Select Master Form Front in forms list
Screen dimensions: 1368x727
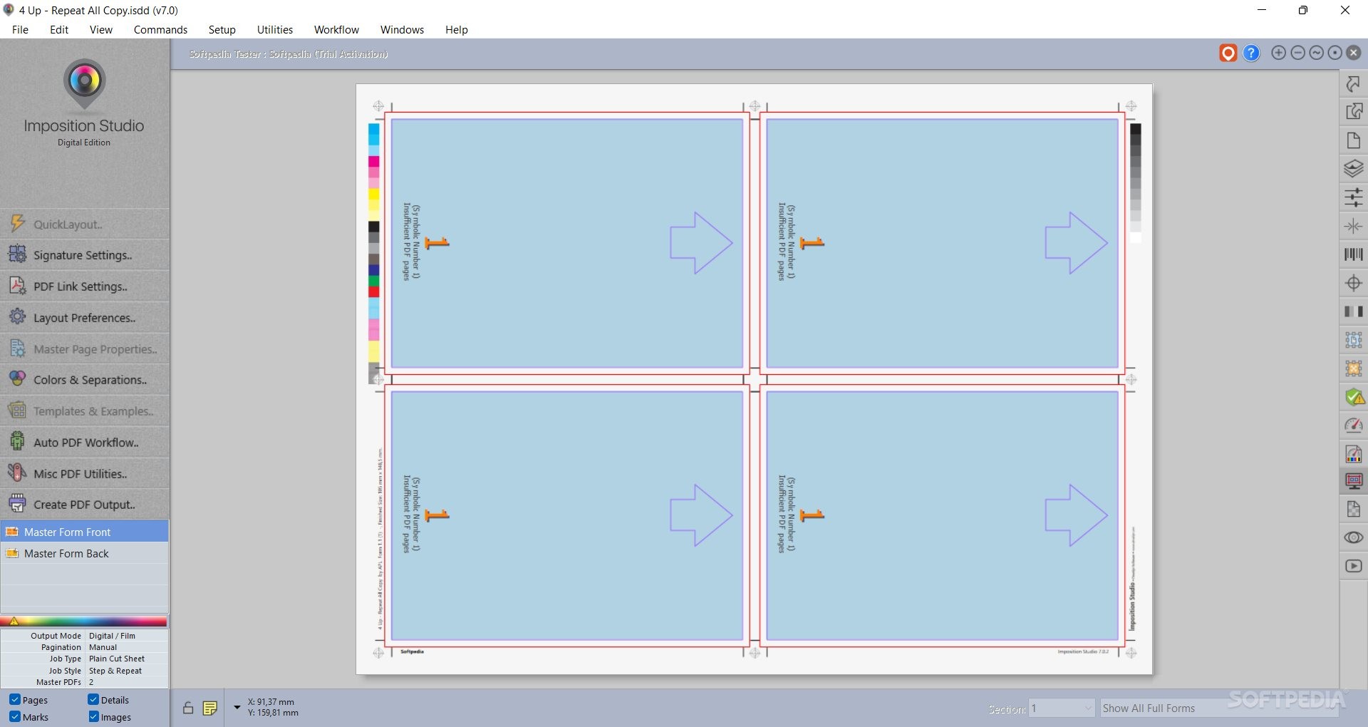85,532
